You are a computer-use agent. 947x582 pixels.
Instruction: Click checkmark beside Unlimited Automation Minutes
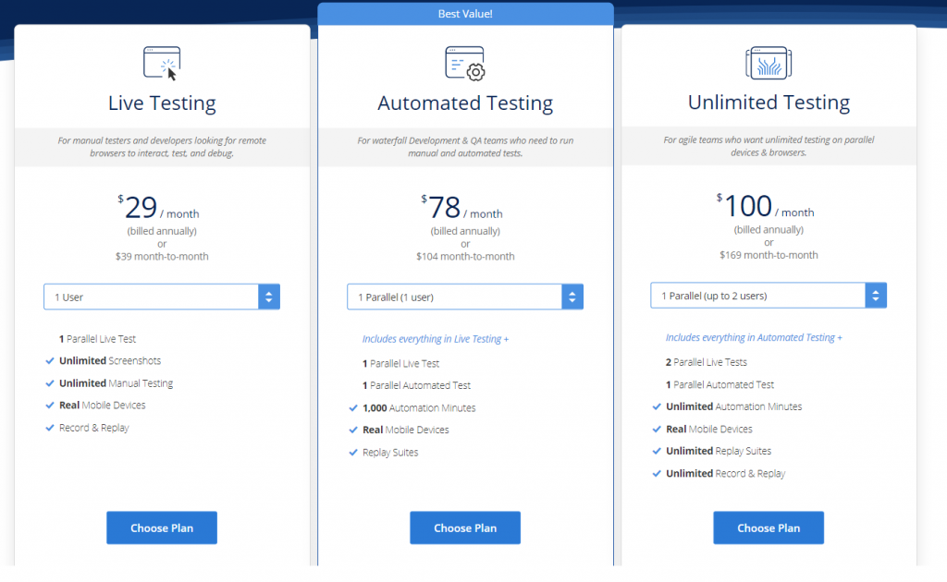[657, 407]
